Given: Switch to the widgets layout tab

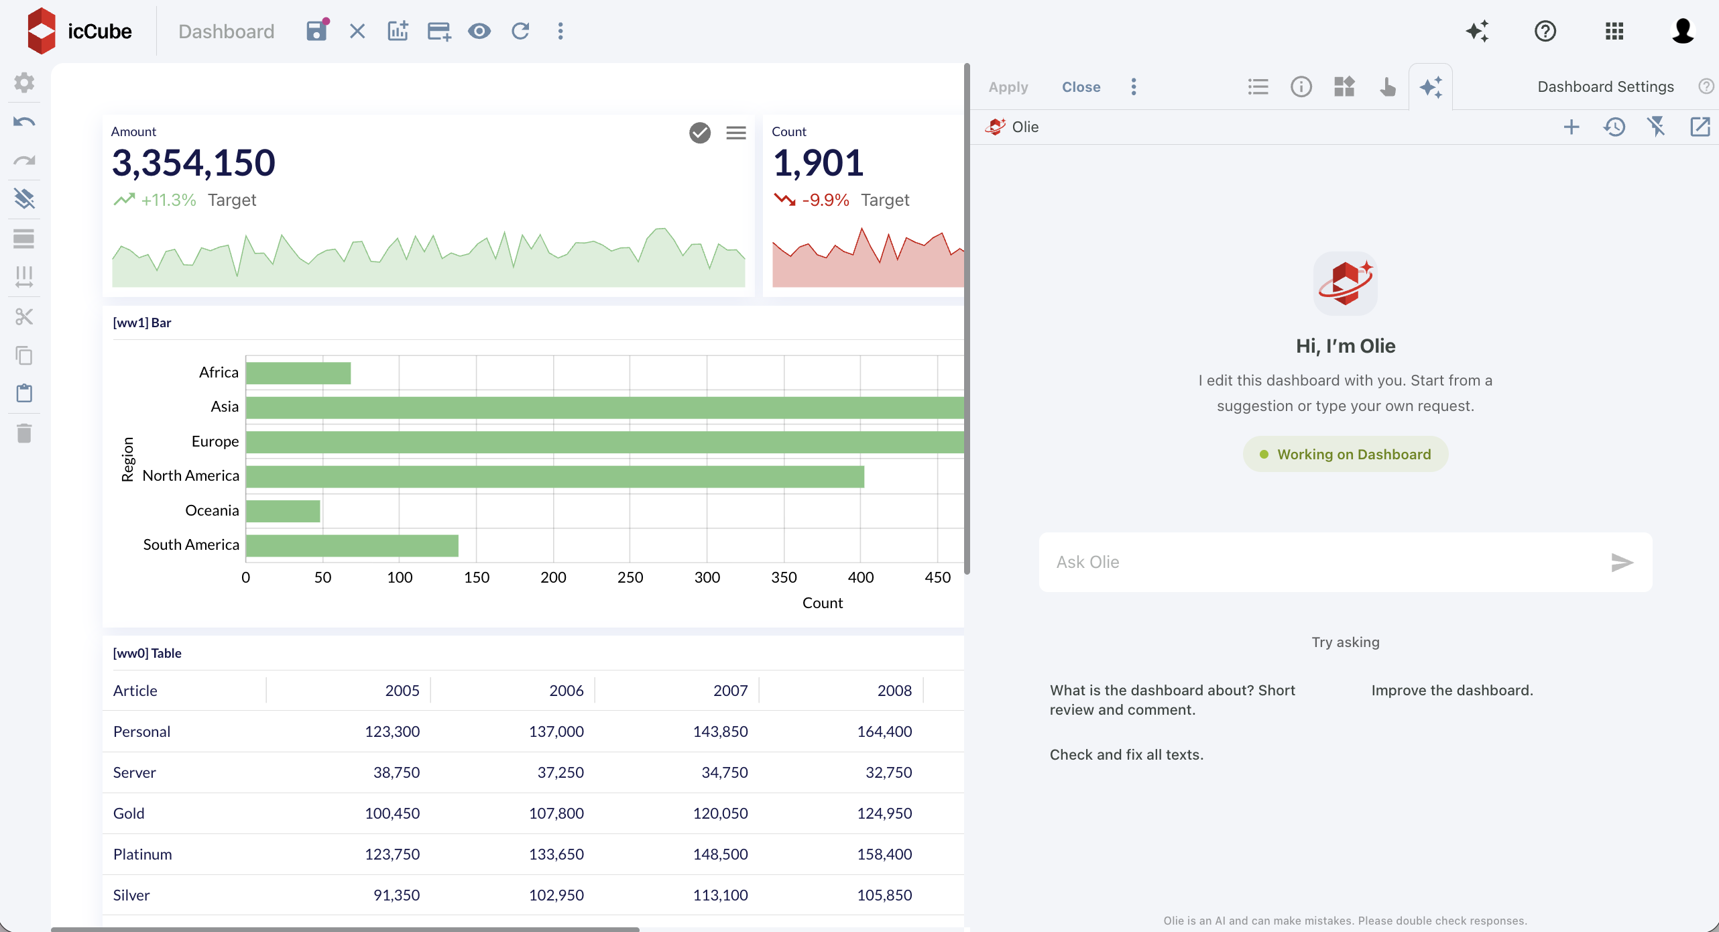Looking at the screenshot, I should pos(1344,86).
